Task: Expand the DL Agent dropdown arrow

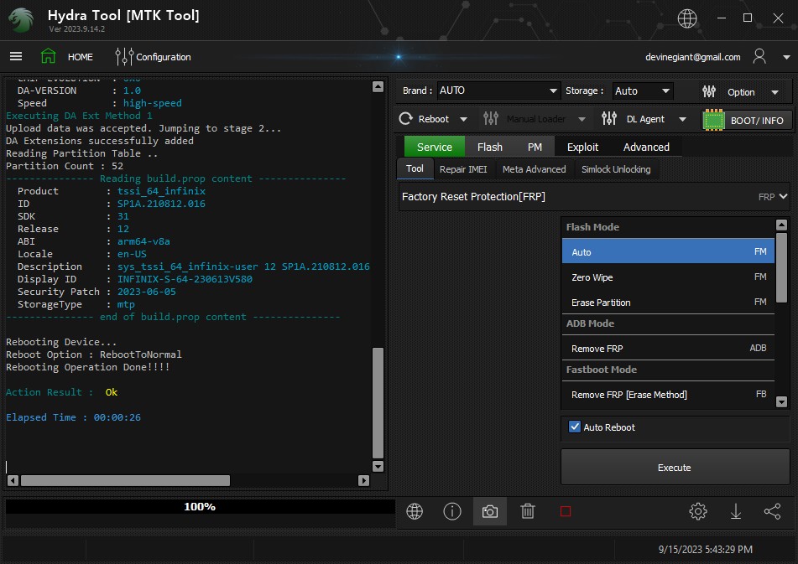Action: coord(682,119)
